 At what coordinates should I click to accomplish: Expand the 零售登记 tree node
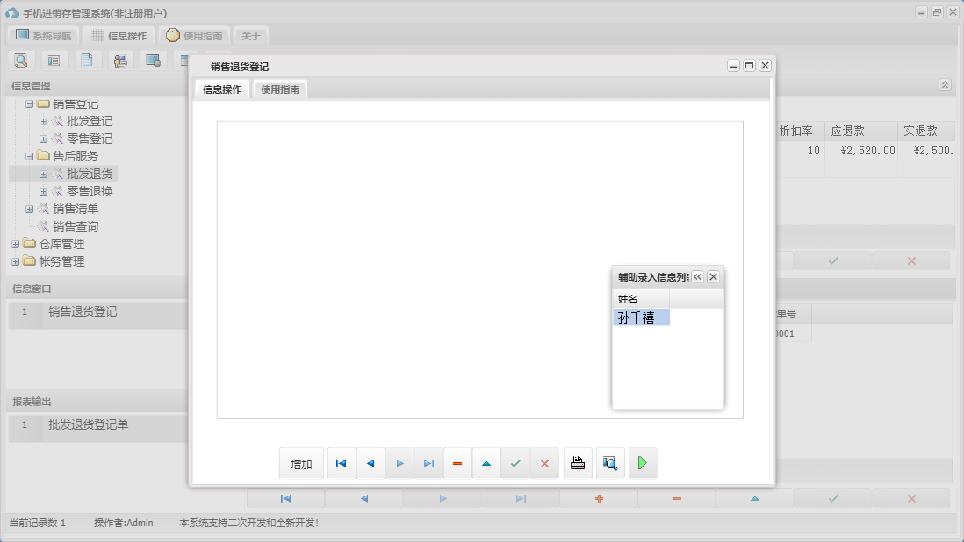(x=43, y=139)
